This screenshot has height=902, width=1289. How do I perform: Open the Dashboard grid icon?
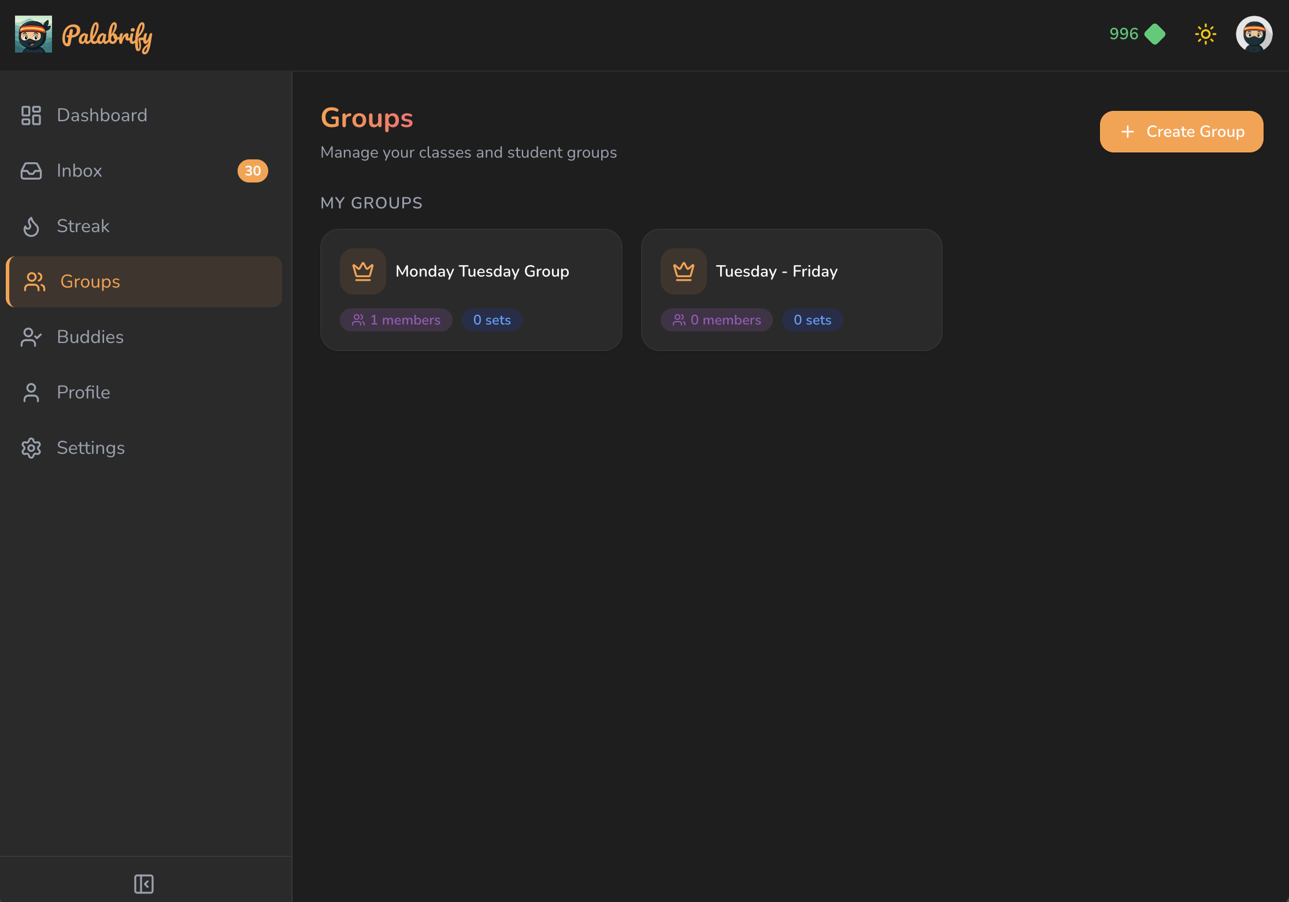pos(31,115)
